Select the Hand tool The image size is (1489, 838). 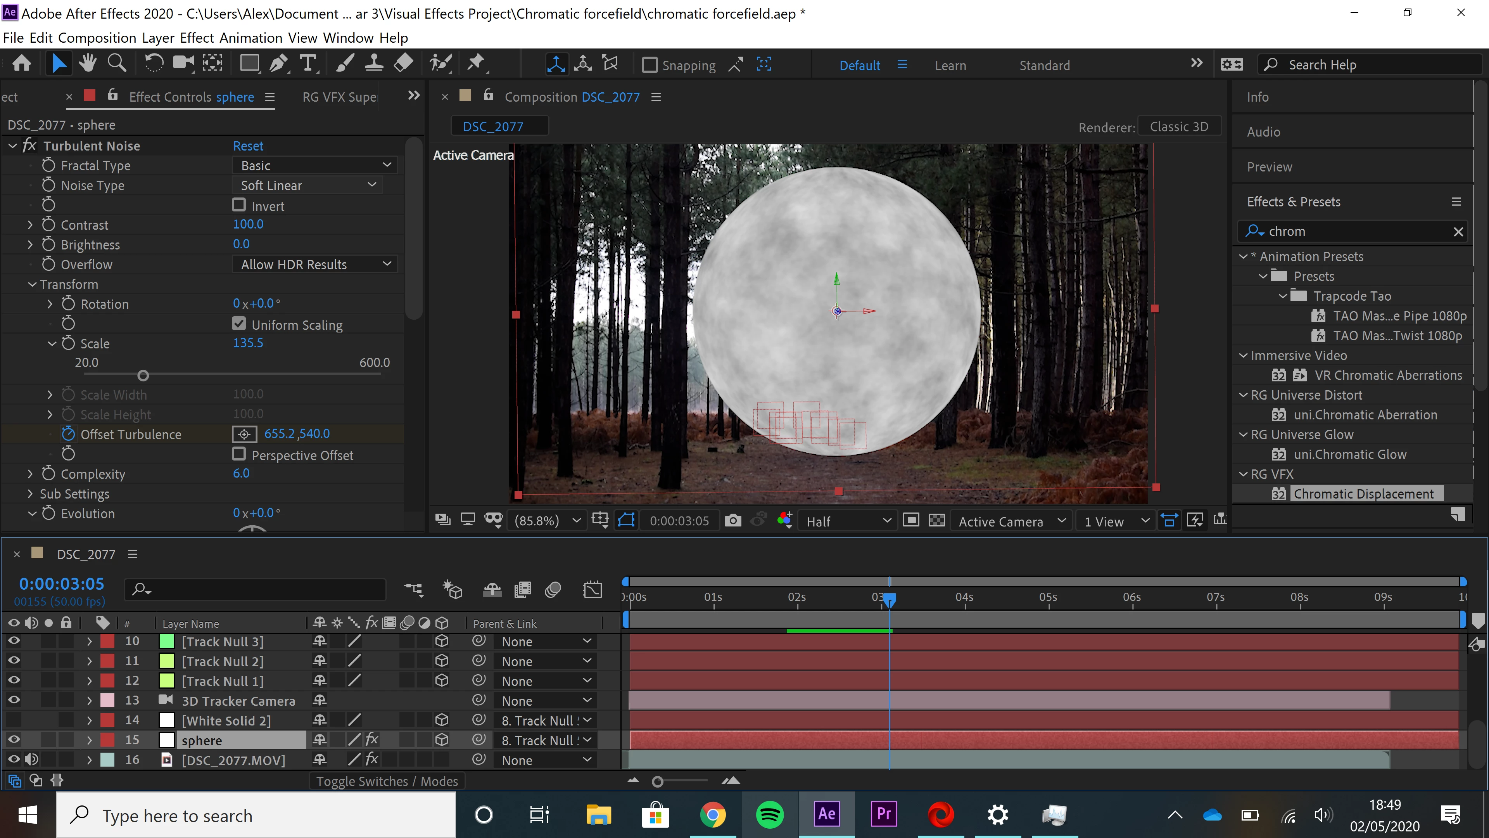coord(88,62)
